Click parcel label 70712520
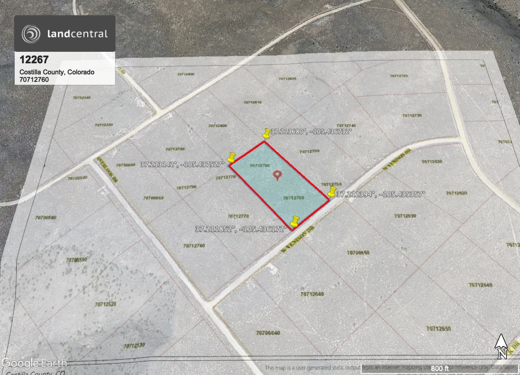 (105, 304)
